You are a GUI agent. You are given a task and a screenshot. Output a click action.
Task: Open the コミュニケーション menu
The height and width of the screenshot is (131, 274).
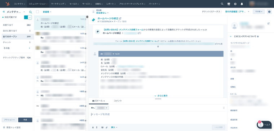click(38, 4)
